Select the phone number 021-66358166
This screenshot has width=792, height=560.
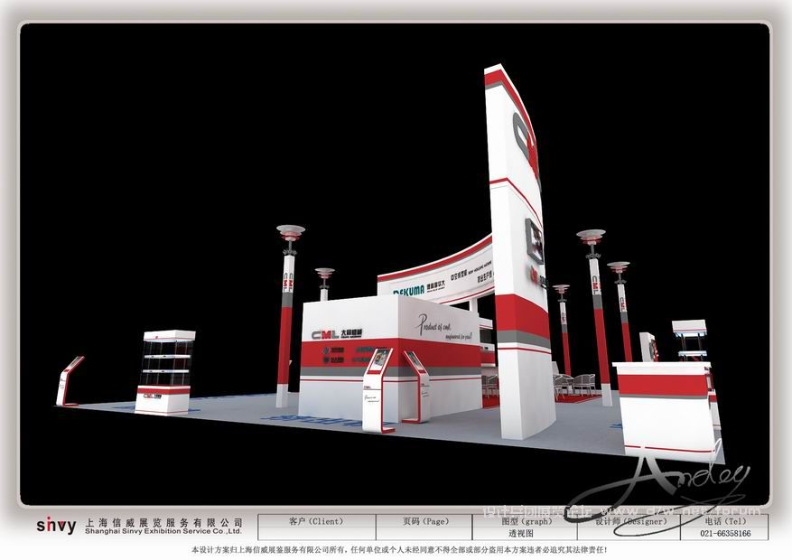point(725,533)
